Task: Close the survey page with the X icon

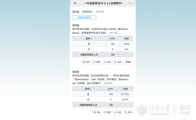Action: click(x=75, y=3)
